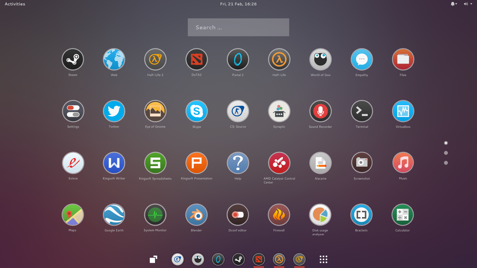Open Virtualbox application
Image resolution: width=477 pixels, height=268 pixels.
[403, 111]
